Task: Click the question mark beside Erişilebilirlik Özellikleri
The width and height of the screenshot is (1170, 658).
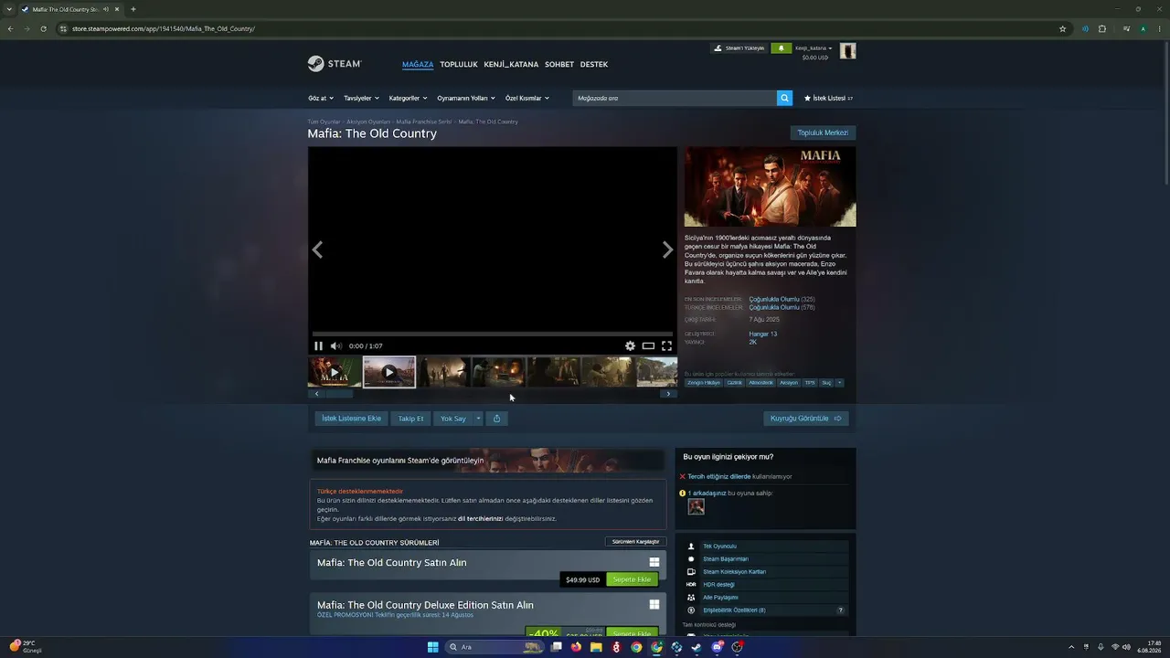Action: pos(841,610)
